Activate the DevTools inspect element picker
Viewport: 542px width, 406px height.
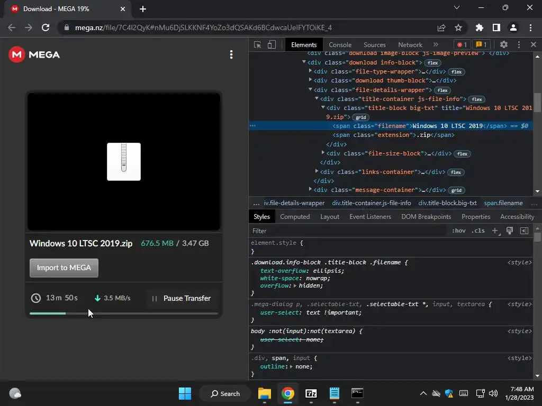tap(258, 45)
